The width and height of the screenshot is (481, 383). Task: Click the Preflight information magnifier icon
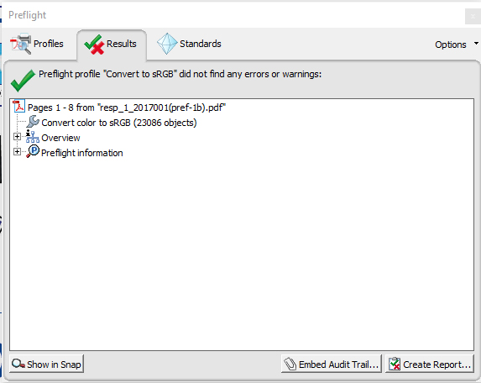coord(33,151)
